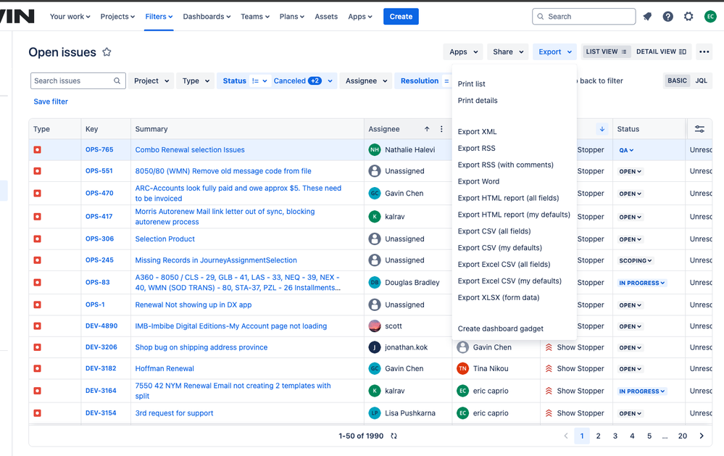724x456 pixels.
Task: Refresh the issue results list
Action: coord(394,436)
